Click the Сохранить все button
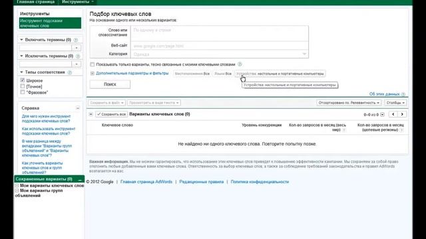Screen dimensions: 426x239 coord(111,114)
